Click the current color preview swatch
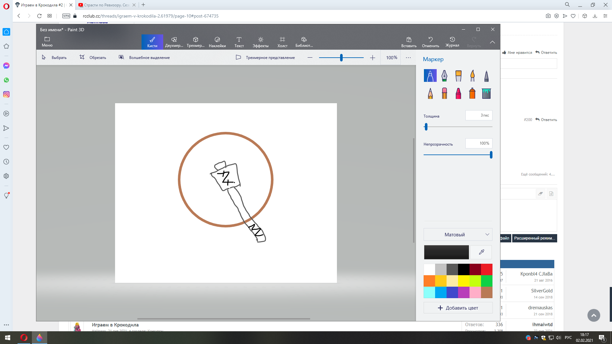This screenshot has width=612, height=344. pos(446,252)
